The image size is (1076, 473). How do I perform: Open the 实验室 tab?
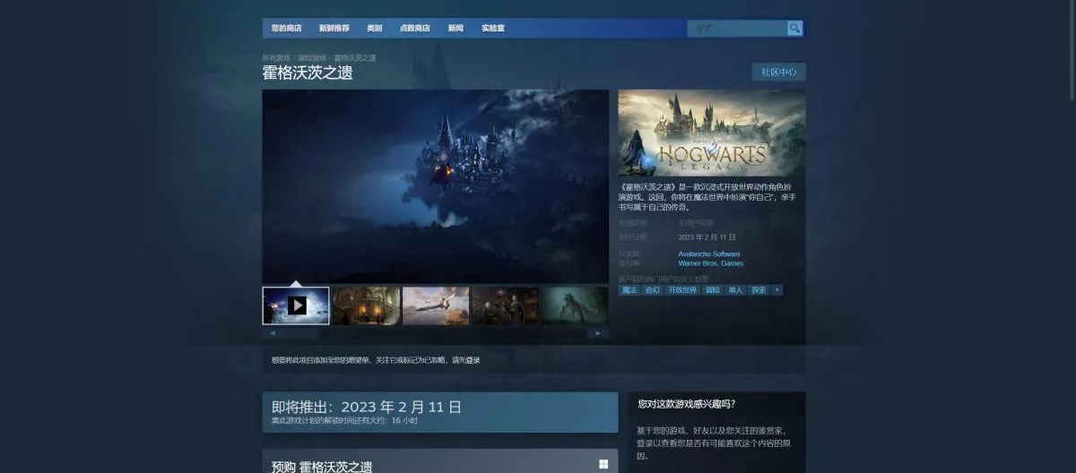(492, 29)
